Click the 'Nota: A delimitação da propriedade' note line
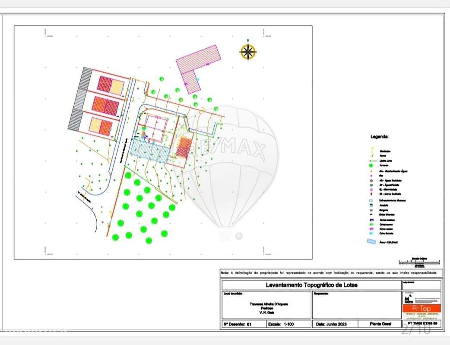 tap(329, 273)
